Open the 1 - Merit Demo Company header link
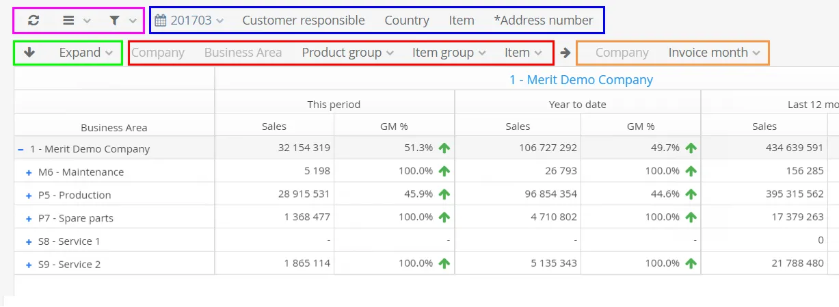The height and width of the screenshot is (307, 839). point(581,79)
